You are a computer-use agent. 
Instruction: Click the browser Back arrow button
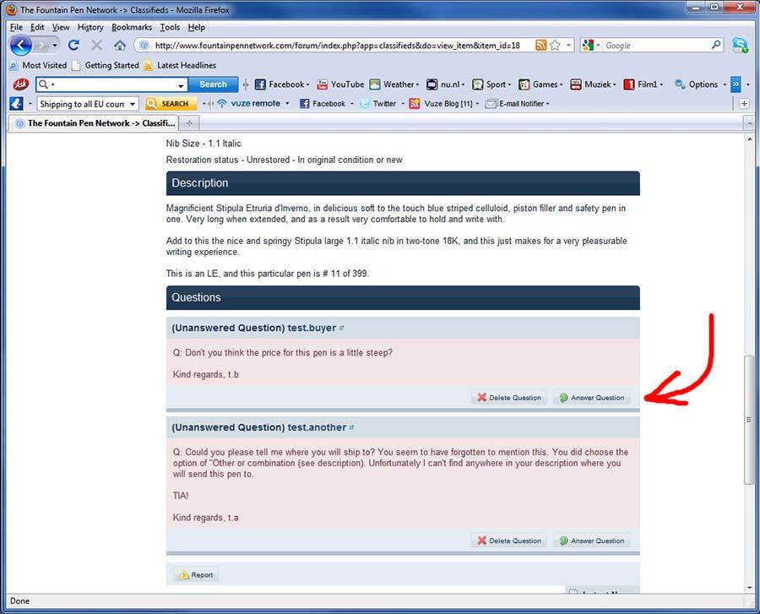point(21,45)
